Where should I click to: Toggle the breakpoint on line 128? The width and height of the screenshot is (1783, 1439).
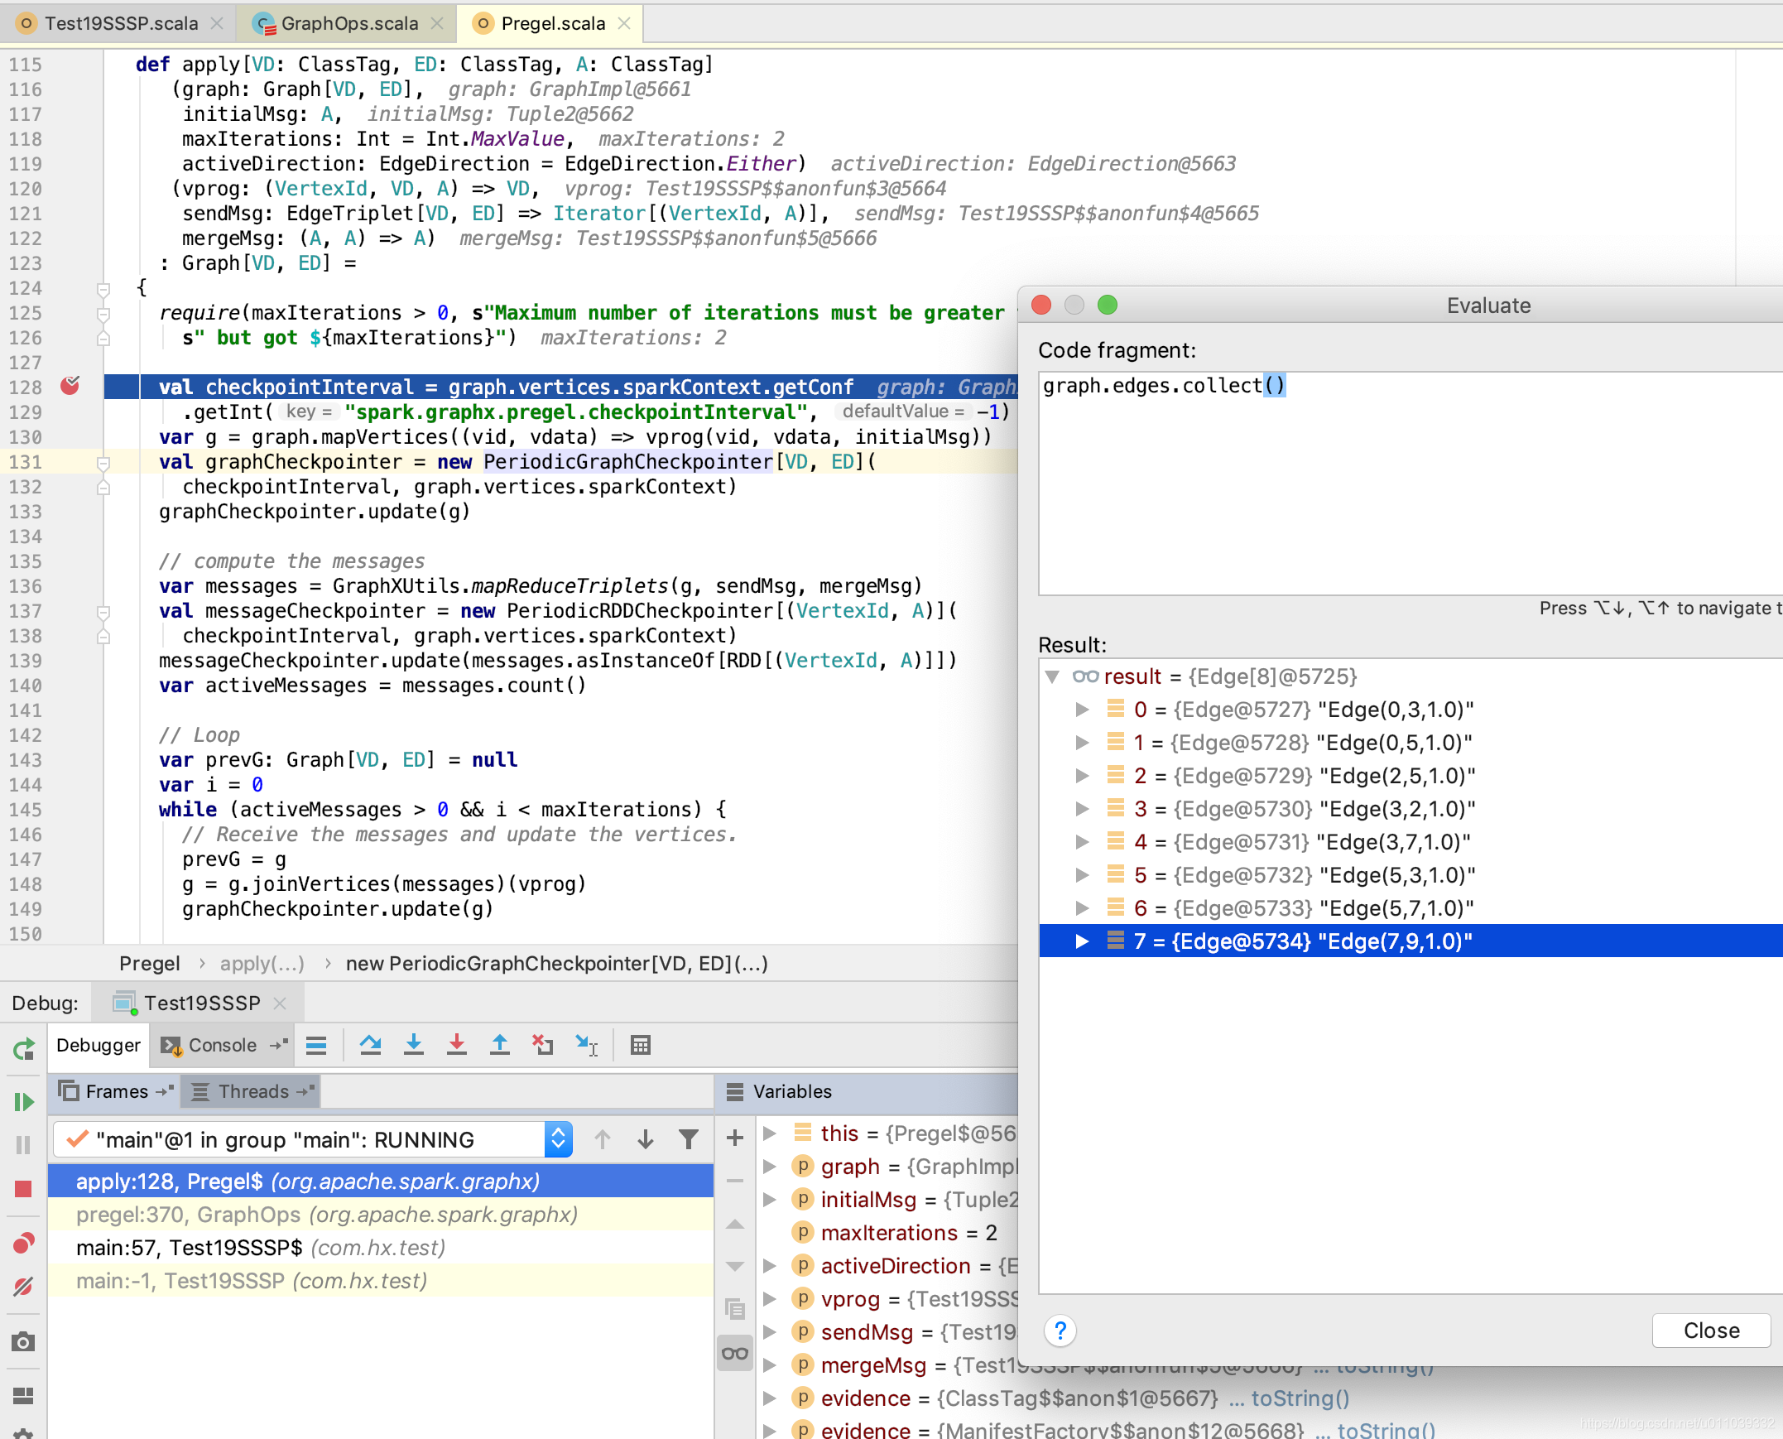coord(70,386)
